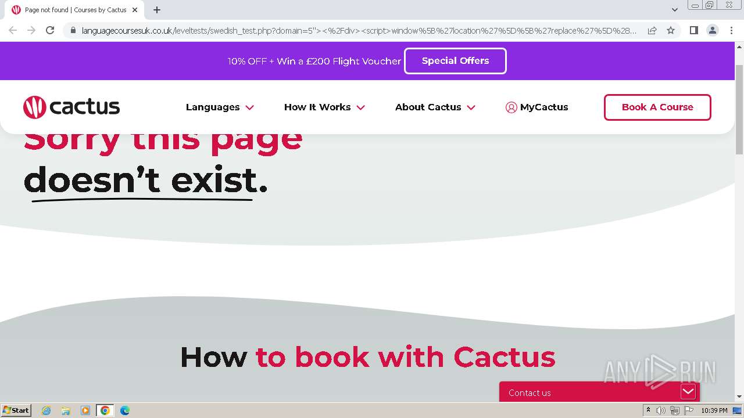
Task: Click the 10:39 PM clock
Action: click(x=714, y=410)
